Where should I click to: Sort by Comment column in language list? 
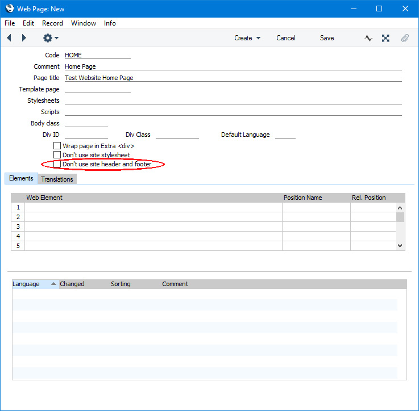pyautogui.click(x=175, y=284)
